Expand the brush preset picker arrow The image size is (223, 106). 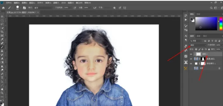coord(20,8)
